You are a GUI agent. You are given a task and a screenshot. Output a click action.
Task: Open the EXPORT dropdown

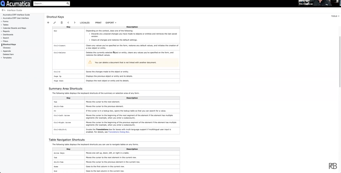[111, 23]
